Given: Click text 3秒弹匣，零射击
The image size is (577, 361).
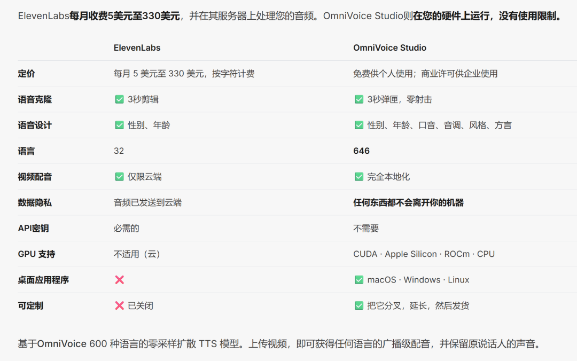Looking at the screenshot, I should (x=400, y=99).
